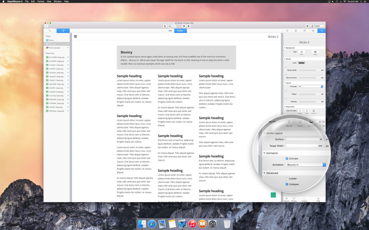The image size is (369, 230).
Task: Open the Window menu in the menu bar
Action: pos(58,2)
